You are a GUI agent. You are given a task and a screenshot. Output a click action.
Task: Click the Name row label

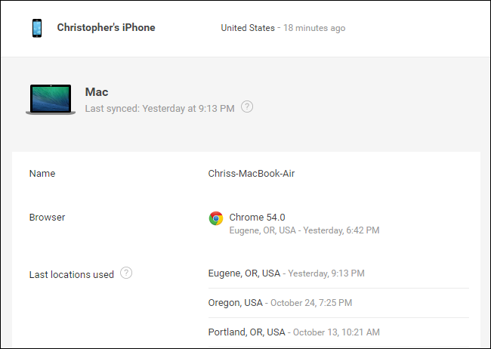42,174
